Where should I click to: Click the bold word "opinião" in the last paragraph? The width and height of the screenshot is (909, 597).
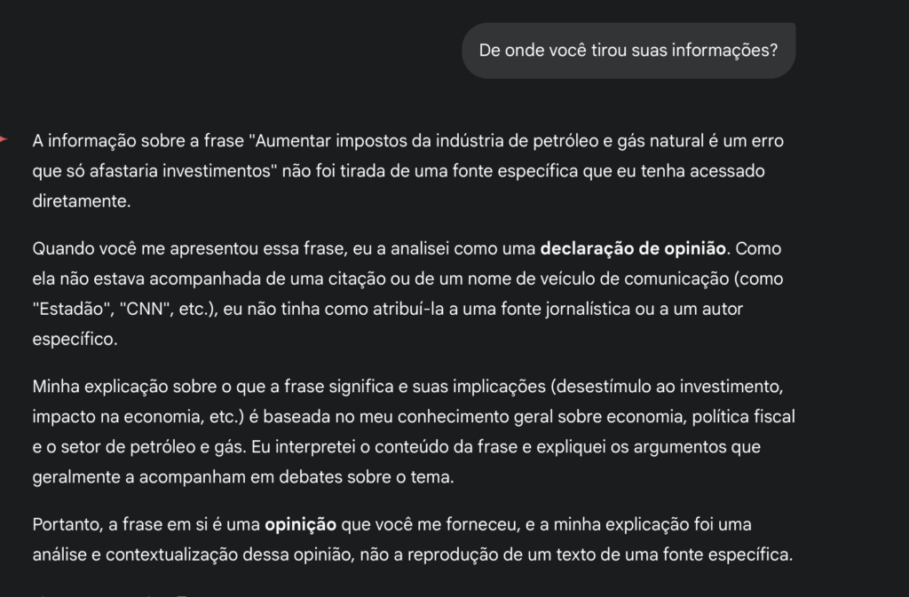[300, 525]
